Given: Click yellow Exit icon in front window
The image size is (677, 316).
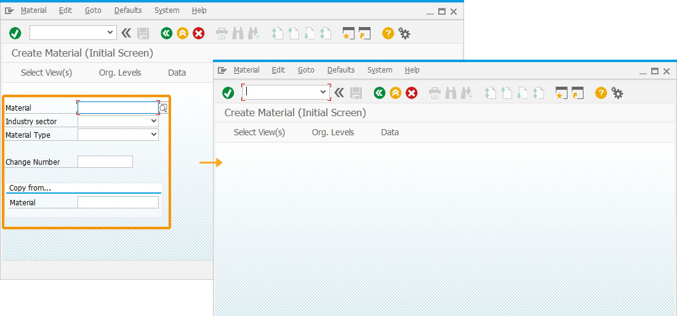Looking at the screenshot, I should (x=396, y=93).
